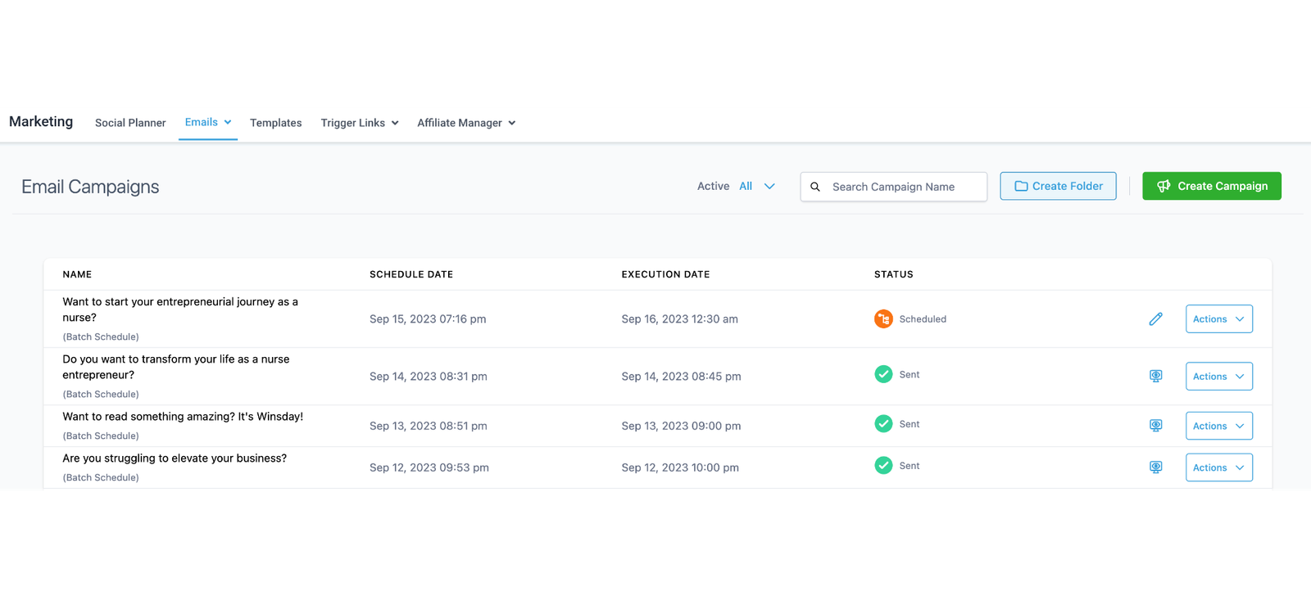Click green Sent checkmark for Sep 14 campaign
The image size is (1311, 596).
point(883,374)
